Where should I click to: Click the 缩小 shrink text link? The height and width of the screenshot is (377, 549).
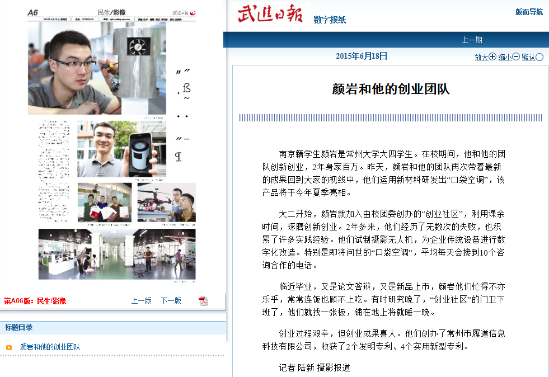tap(505, 57)
